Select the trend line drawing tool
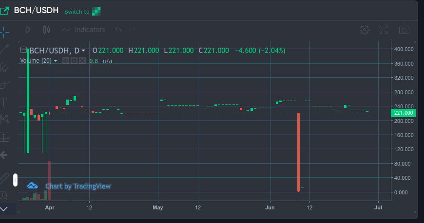The width and height of the screenshot is (424, 223). [4, 50]
